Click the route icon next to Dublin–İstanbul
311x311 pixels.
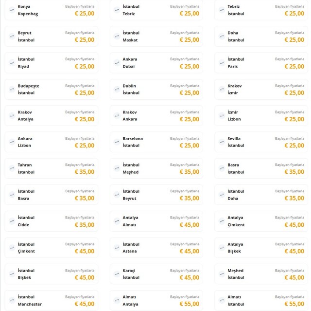[117, 89]
